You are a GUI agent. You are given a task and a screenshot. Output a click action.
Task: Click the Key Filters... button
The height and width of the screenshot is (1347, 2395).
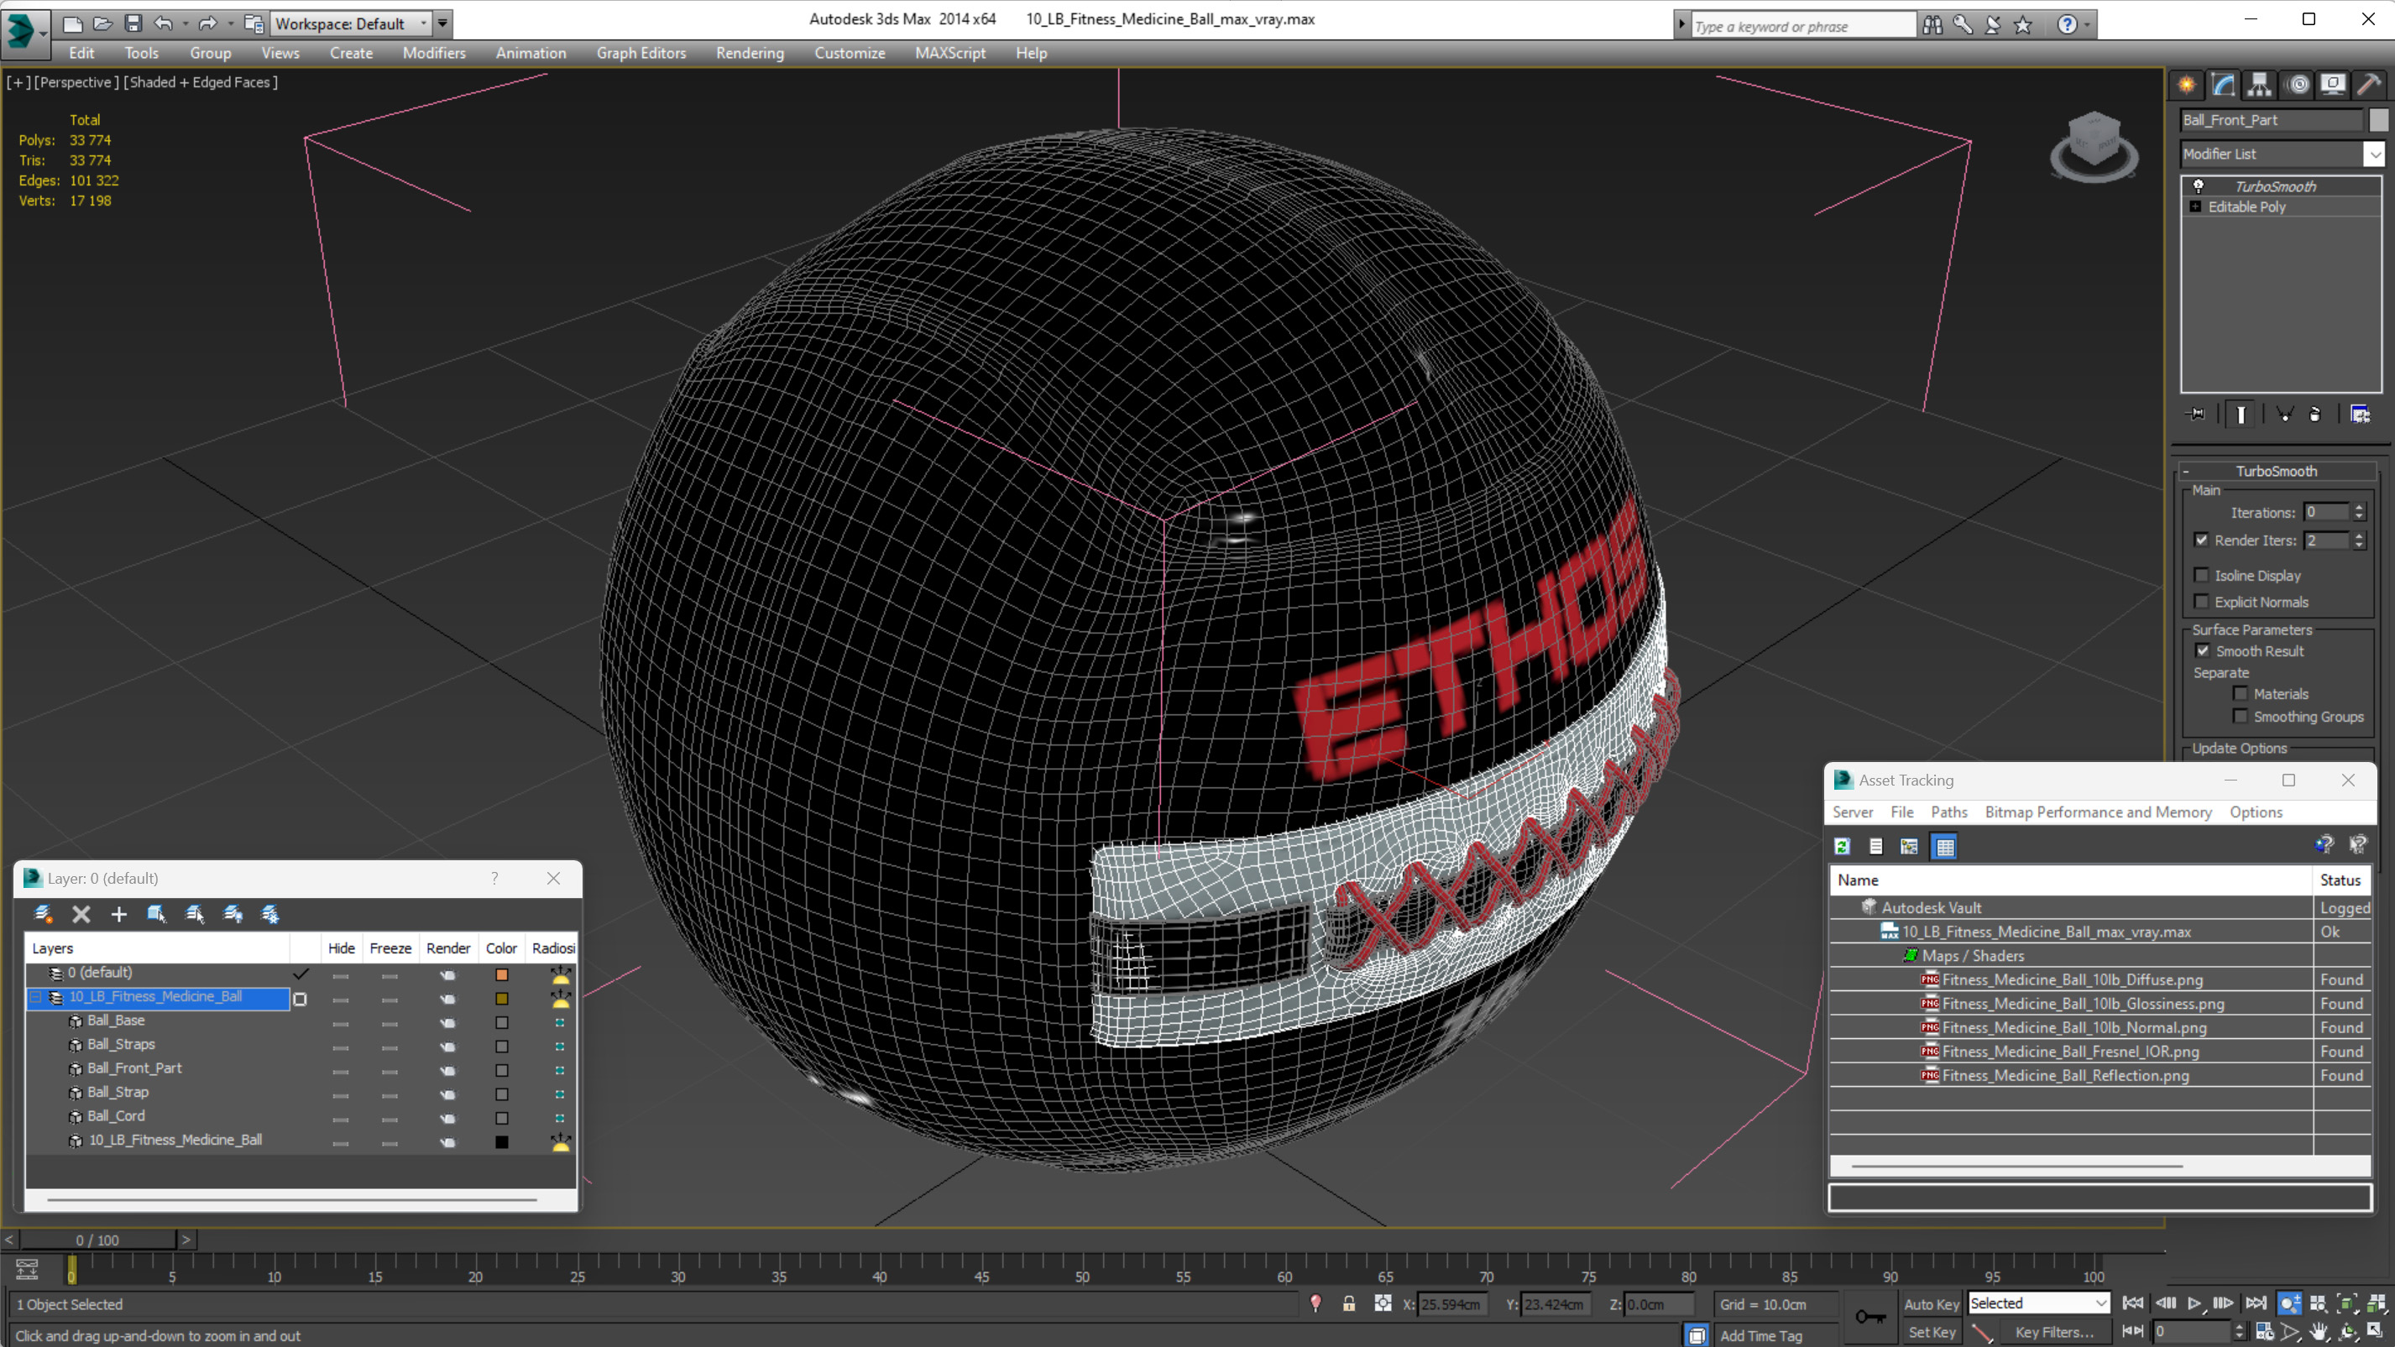pyautogui.click(x=2055, y=1332)
